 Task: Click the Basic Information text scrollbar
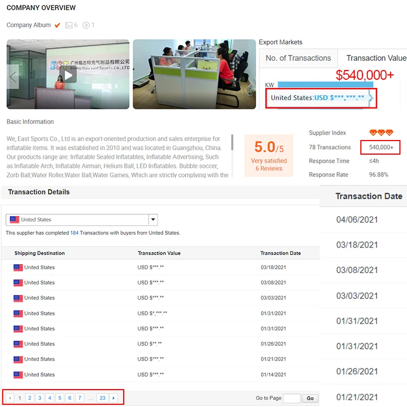coord(233,143)
